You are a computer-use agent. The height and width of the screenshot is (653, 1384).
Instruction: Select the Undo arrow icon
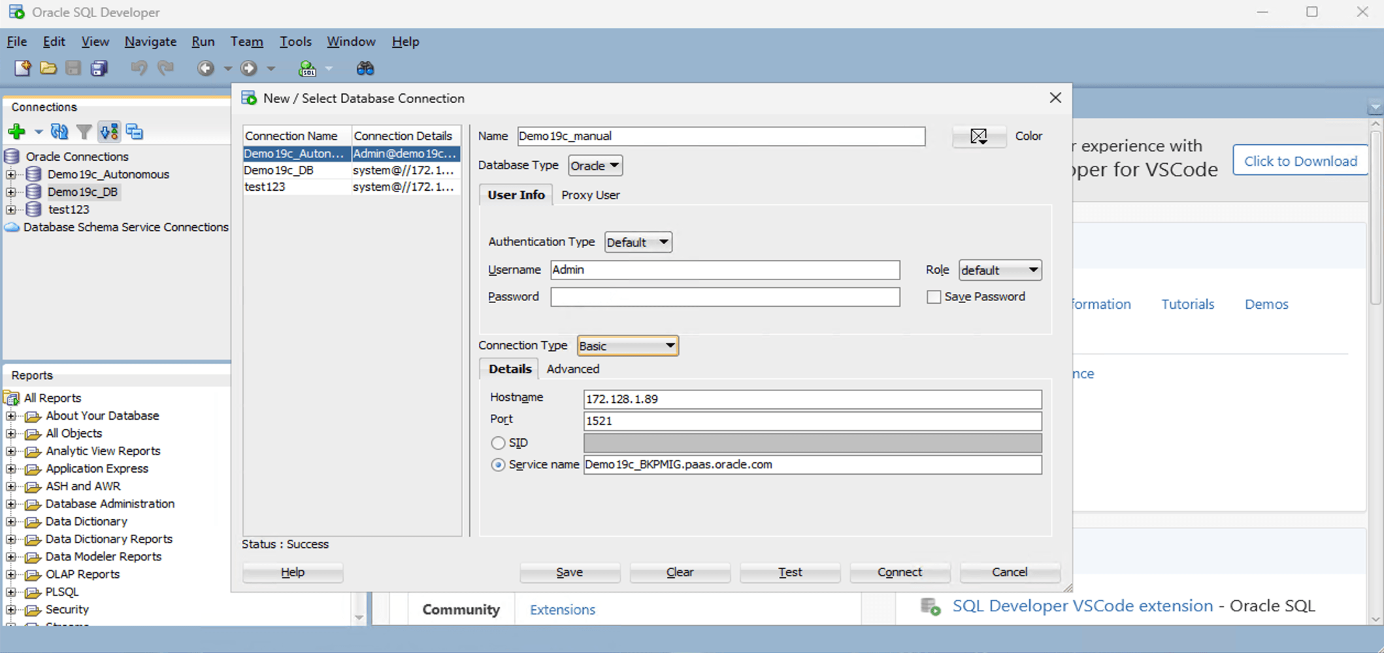138,68
